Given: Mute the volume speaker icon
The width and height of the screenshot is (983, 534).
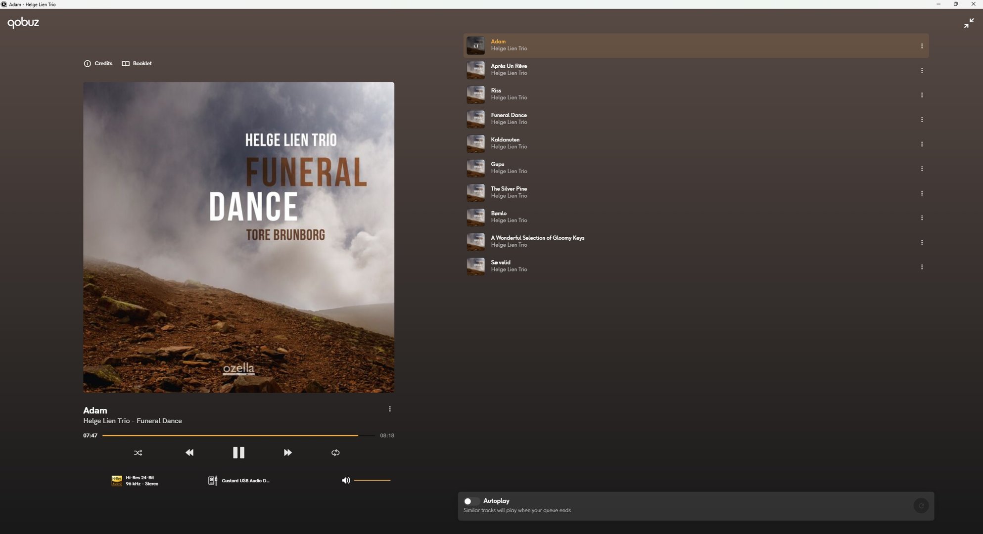Looking at the screenshot, I should 346,480.
